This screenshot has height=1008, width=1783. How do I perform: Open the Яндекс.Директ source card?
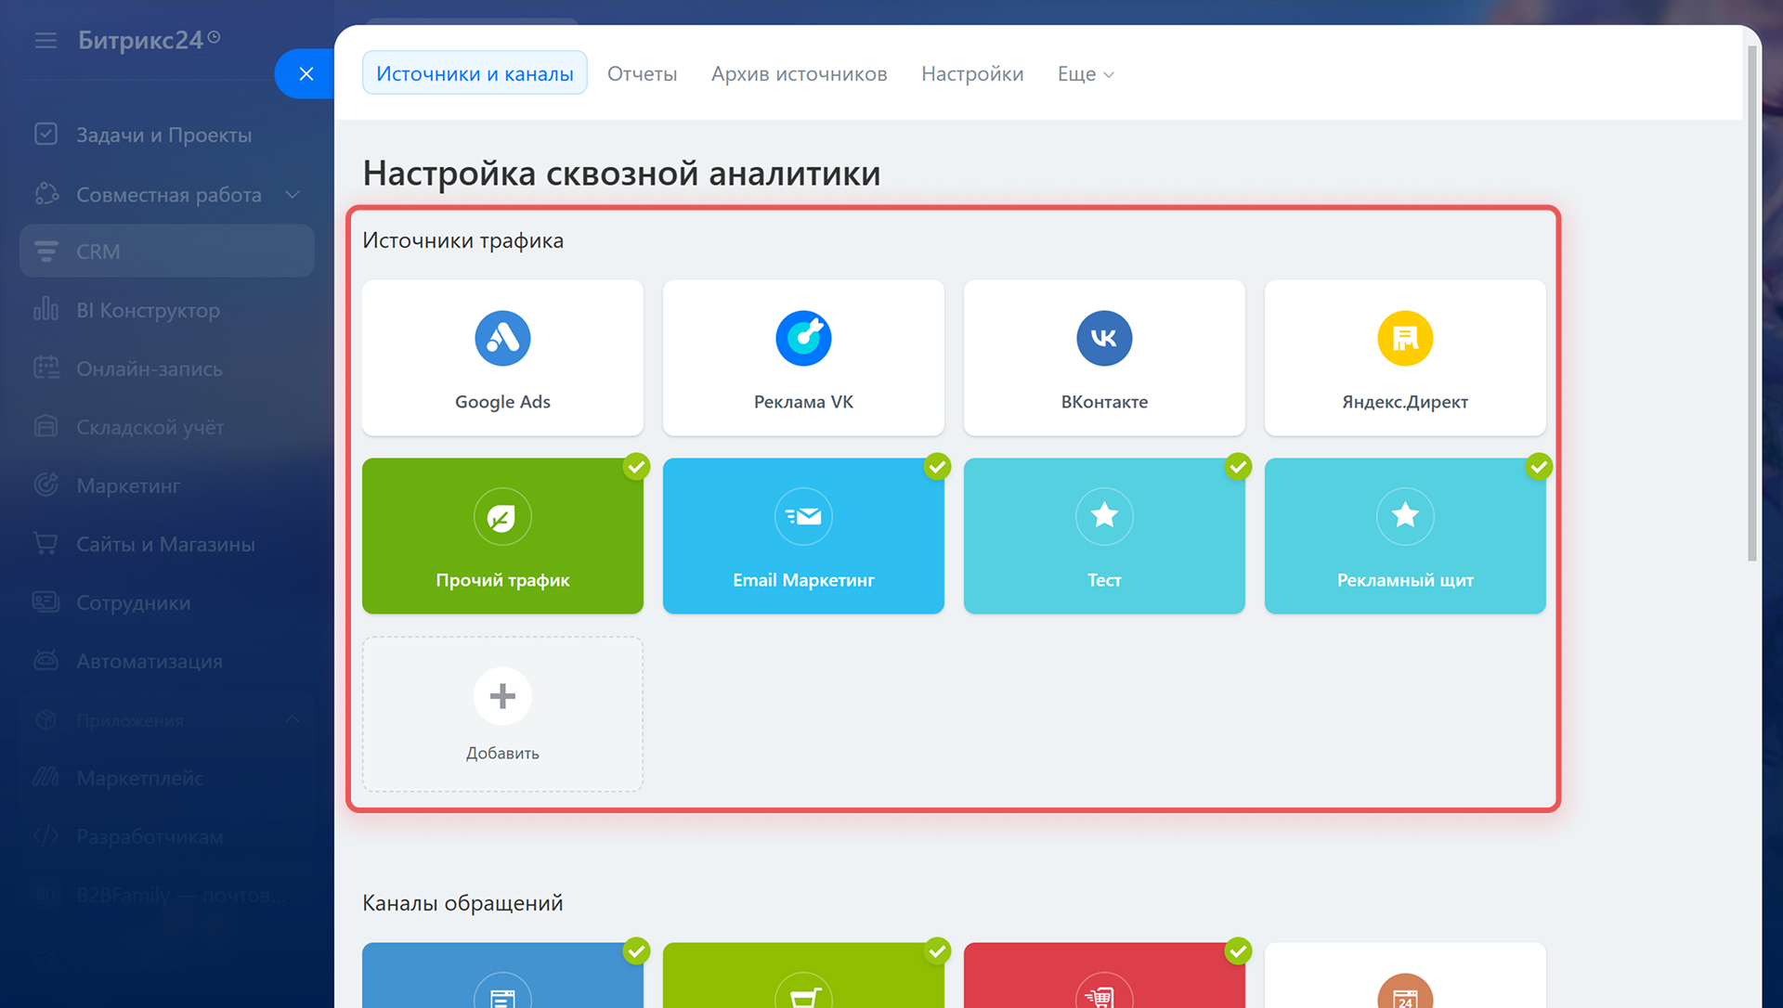click(x=1405, y=357)
